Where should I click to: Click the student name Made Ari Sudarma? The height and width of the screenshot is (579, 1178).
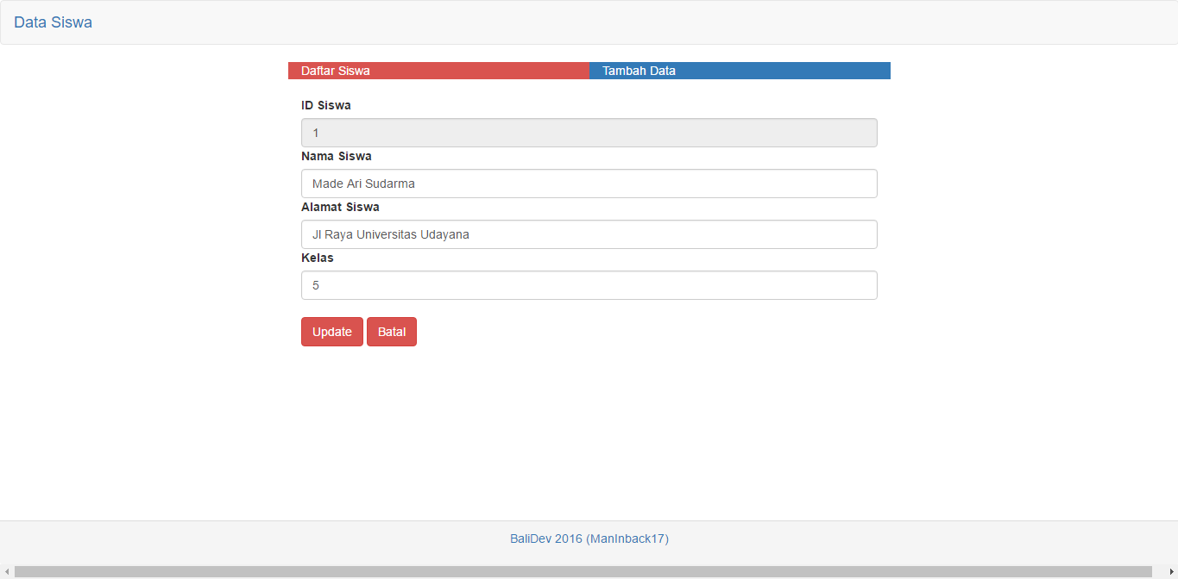(365, 184)
